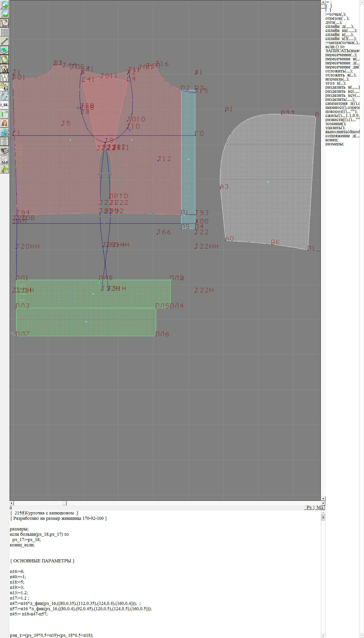Click the zoom out magnifier icon

tap(5, 13)
